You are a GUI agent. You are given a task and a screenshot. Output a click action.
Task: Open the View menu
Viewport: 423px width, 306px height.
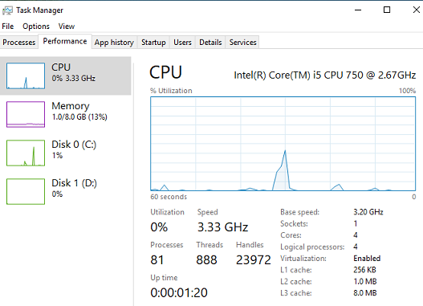pyautogui.click(x=67, y=27)
